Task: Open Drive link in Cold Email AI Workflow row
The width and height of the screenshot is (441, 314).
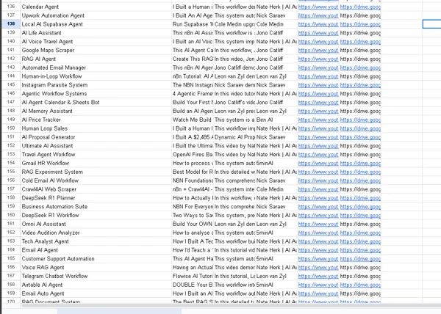Action: click(x=360, y=180)
